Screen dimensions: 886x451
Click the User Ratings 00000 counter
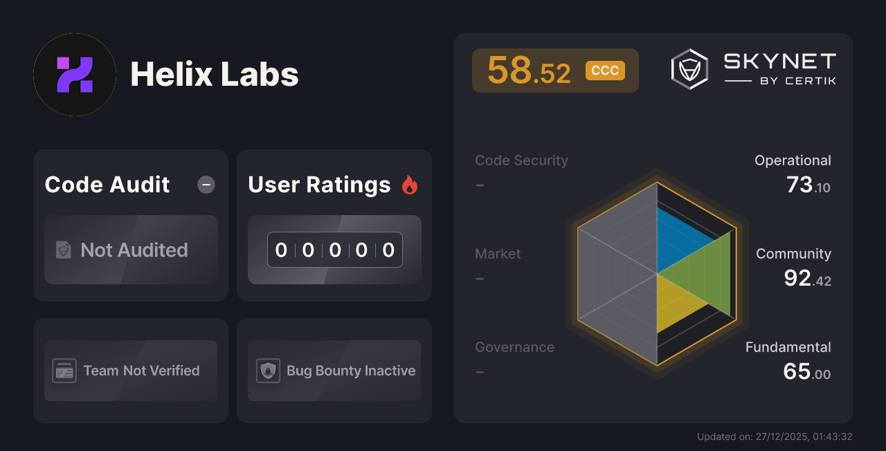point(334,250)
